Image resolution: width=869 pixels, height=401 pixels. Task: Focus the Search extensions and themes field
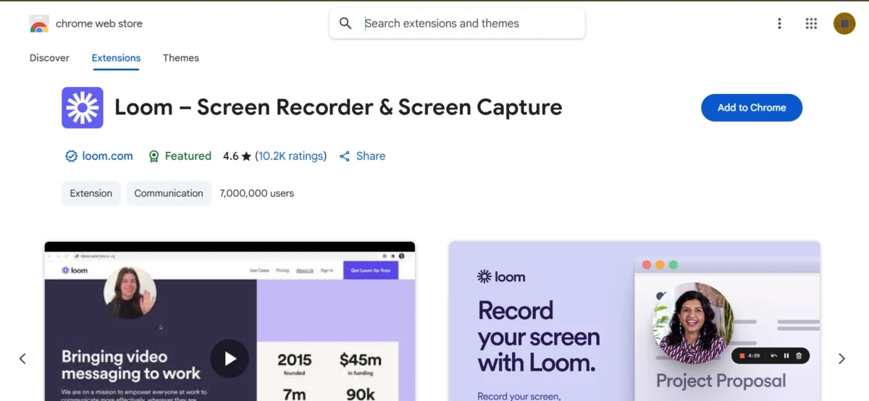[x=457, y=23]
